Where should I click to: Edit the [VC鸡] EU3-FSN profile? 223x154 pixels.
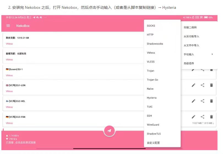[x=194, y=117]
